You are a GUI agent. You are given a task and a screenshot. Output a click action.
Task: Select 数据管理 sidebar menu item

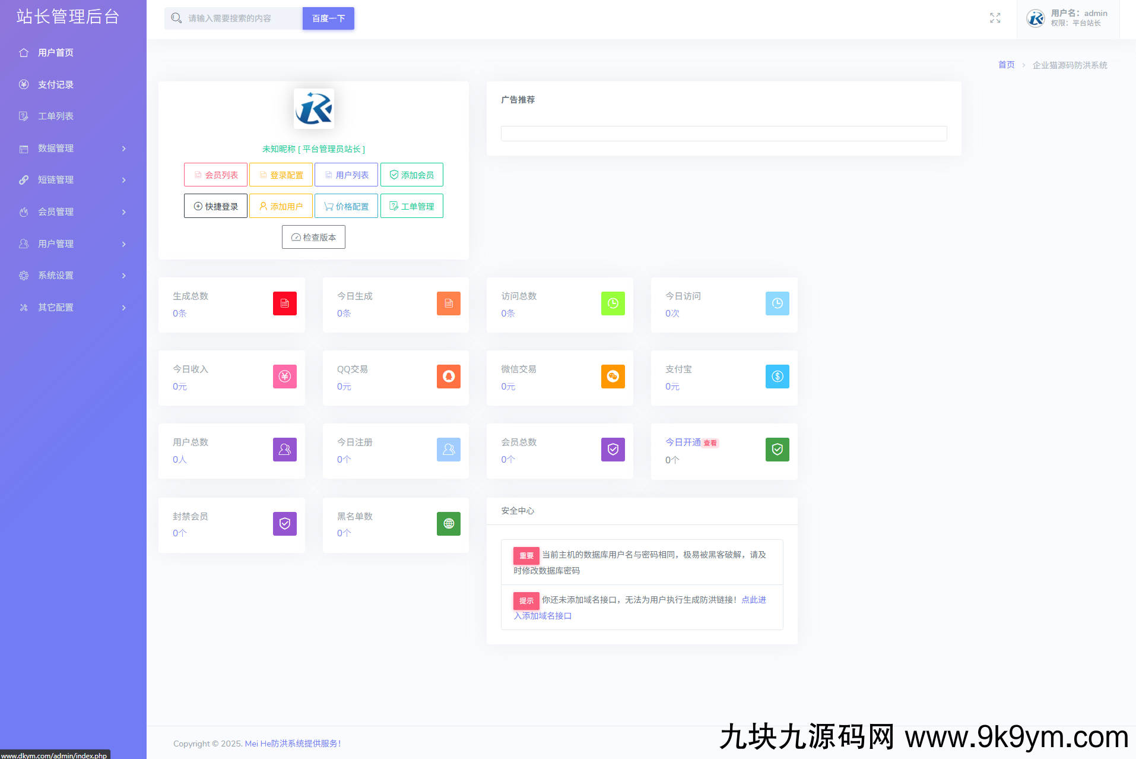73,148
